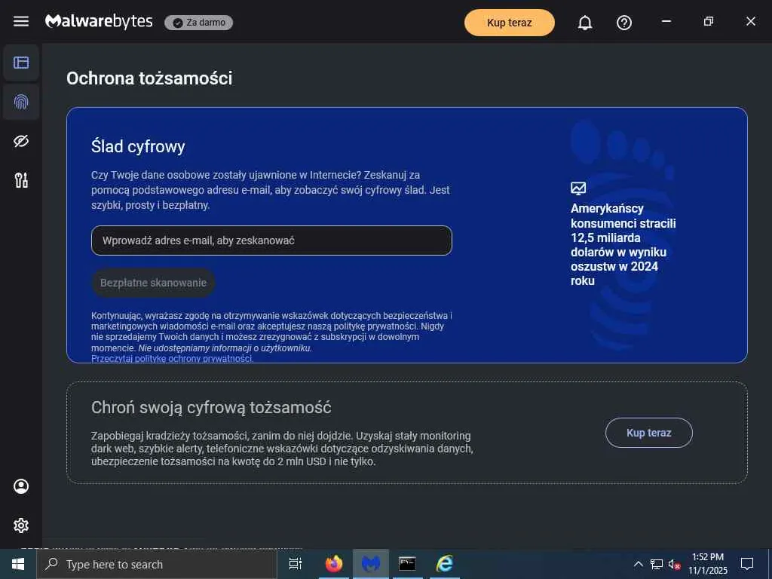Click the network tray icon
772x579 pixels.
tap(657, 564)
